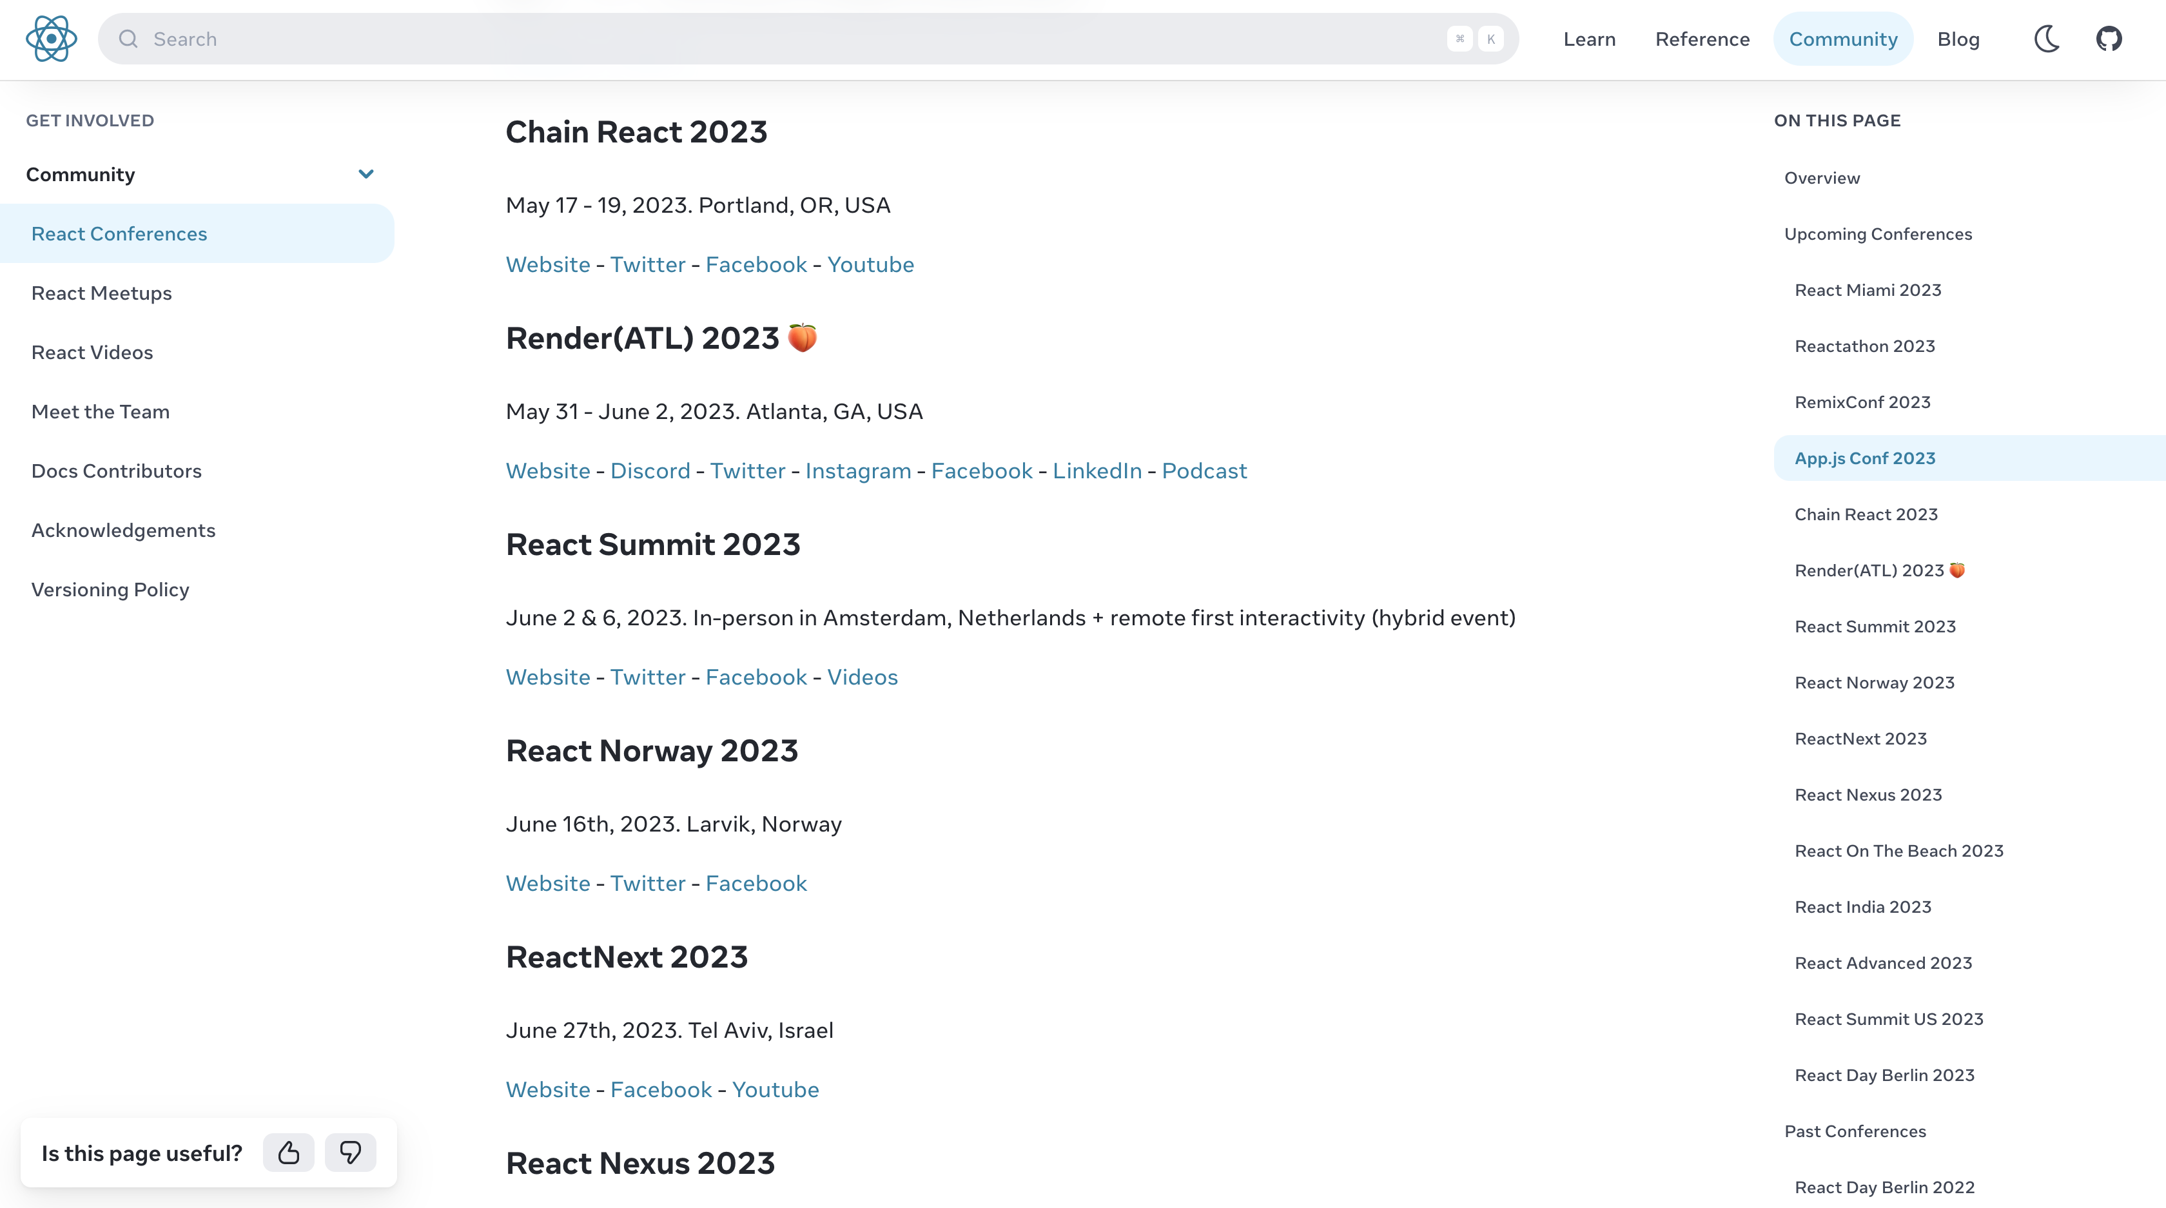Open Render(ATL) 2023 Discord link
Image resolution: width=2166 pixels, height=1208 pixels.
[x=650, y=471]
